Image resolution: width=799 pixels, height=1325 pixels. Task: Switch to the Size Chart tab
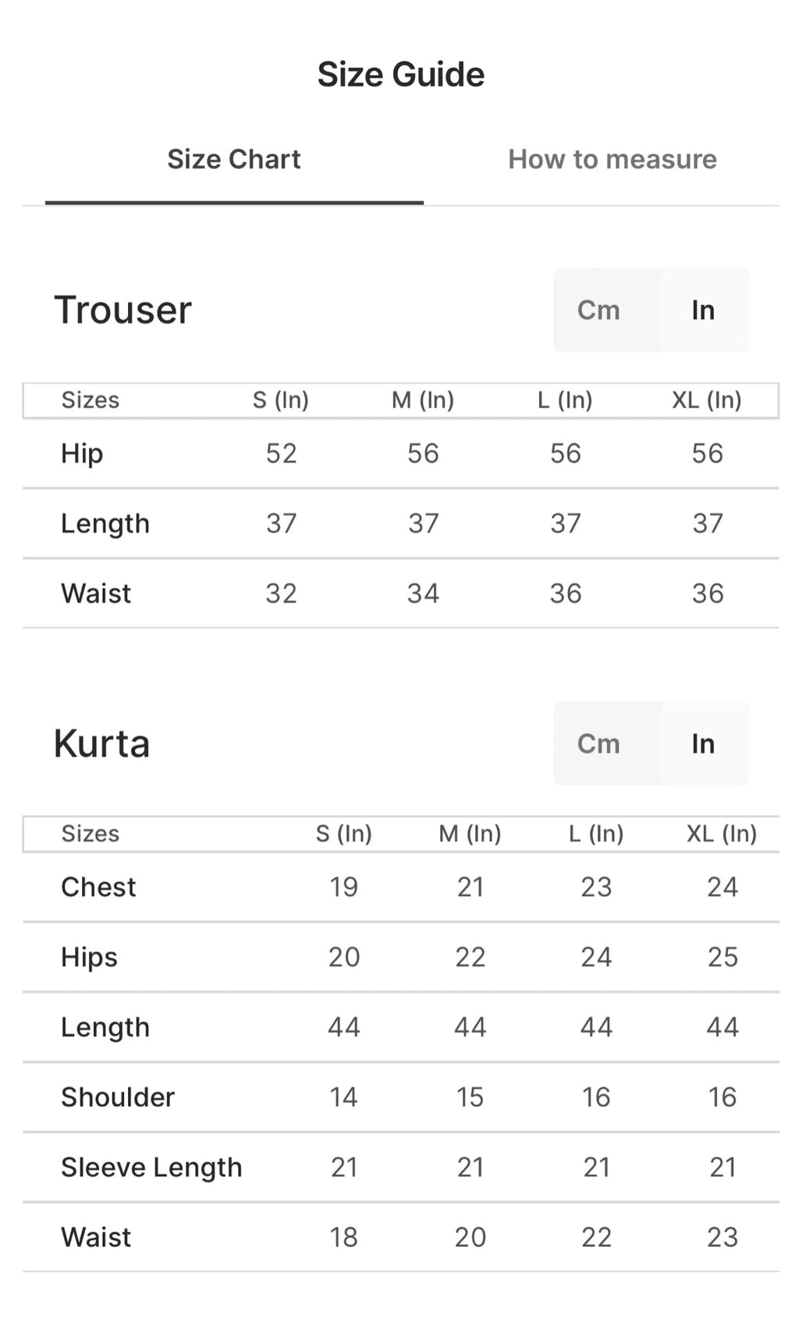click(x=234, y=160)
